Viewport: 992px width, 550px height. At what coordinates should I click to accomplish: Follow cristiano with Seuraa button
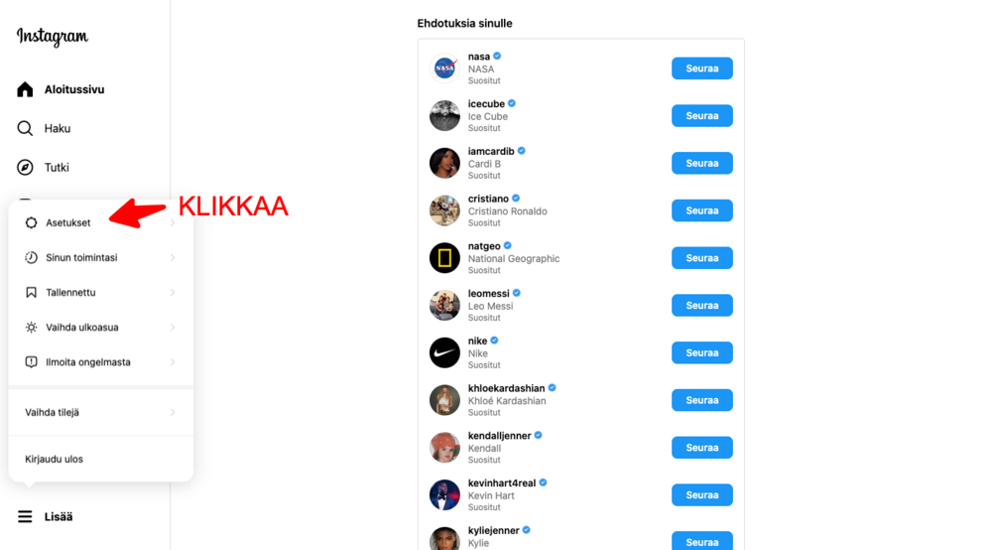coord(702,210)
